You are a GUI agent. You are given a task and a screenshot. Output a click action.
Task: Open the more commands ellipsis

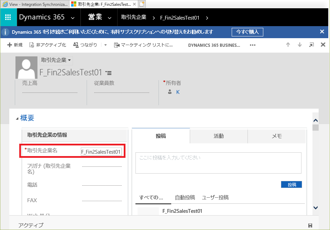(x=253, y=45)
